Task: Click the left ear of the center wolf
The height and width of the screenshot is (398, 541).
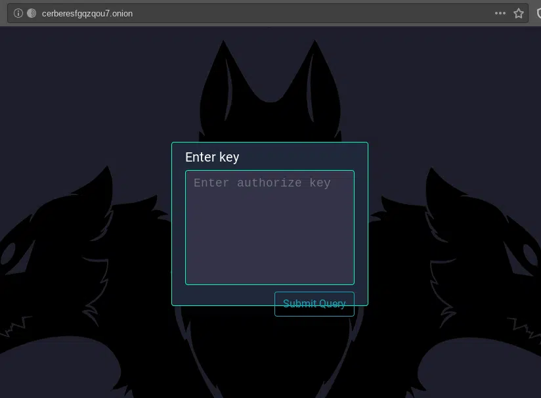Action: pos(223,72)
